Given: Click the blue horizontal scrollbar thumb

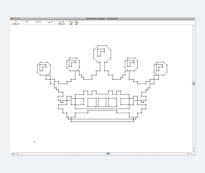Looking at the screenshot, I should [x=108, y=154].
